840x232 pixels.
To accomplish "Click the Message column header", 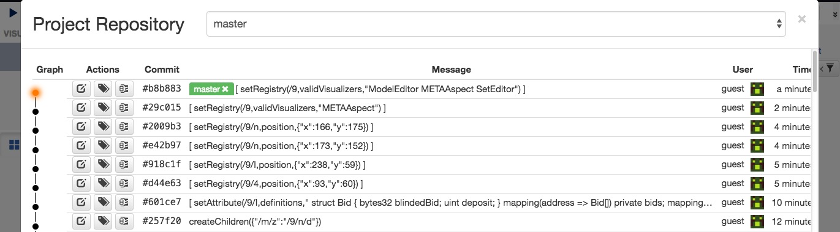I will (x=451, y=70).
